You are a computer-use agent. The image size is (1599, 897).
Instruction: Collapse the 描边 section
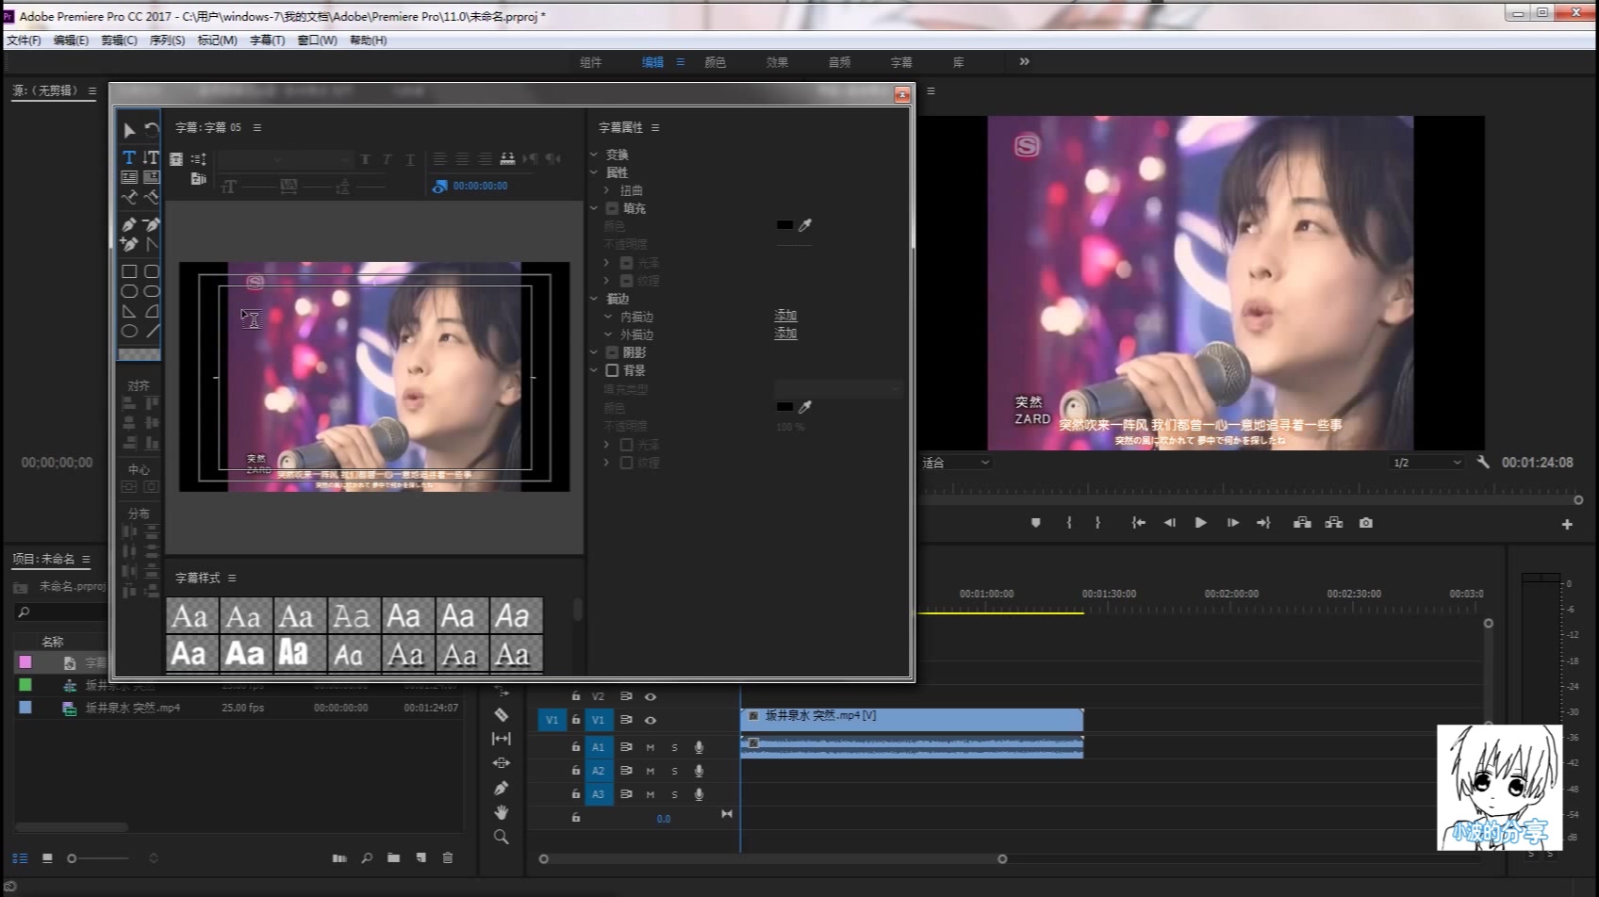point(594,299)
